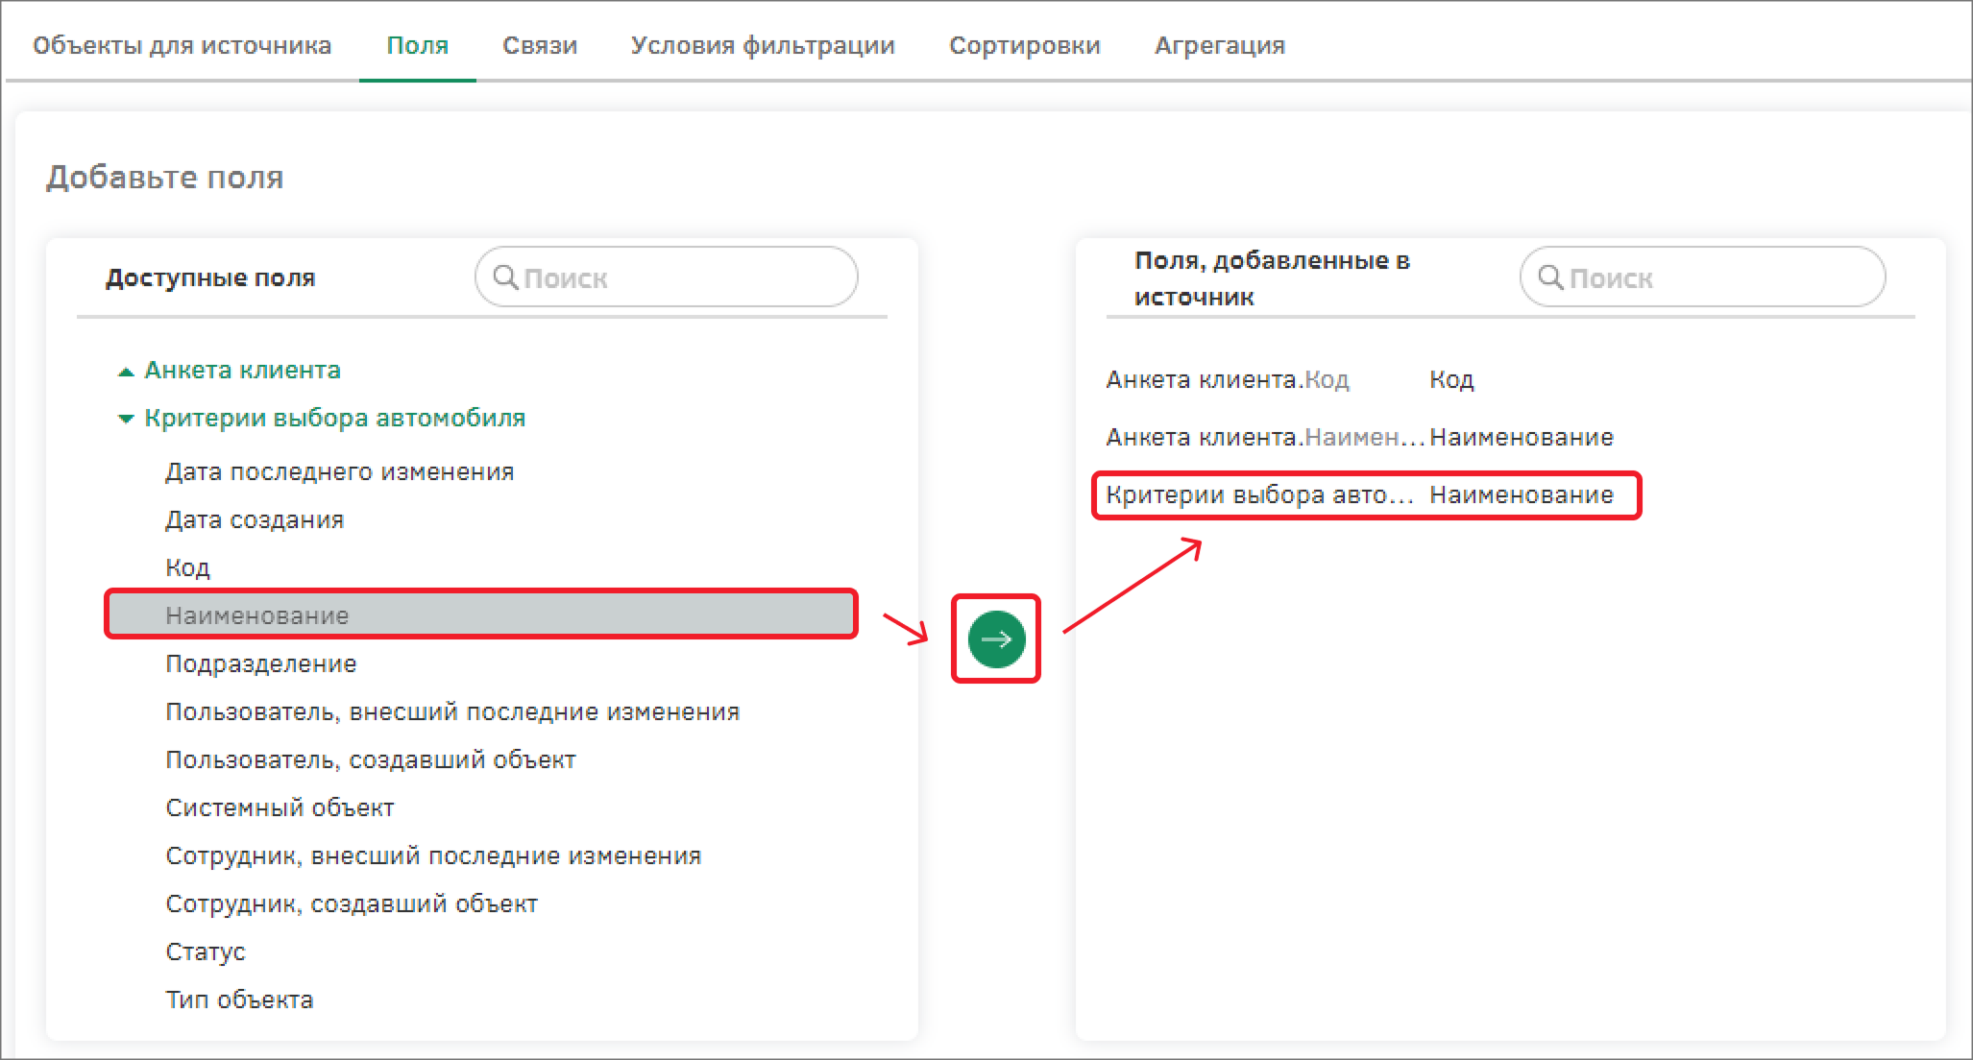1973x1060 pixels.
Task: Go to the Сортировки tab
Action: pyautogui.click(x=1024, y=45)
